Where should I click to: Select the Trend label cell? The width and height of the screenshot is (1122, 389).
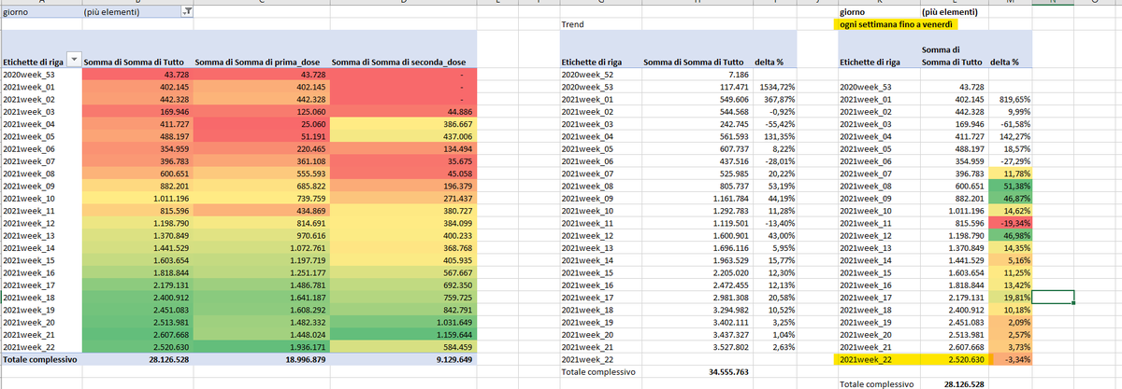coord(571,24)
